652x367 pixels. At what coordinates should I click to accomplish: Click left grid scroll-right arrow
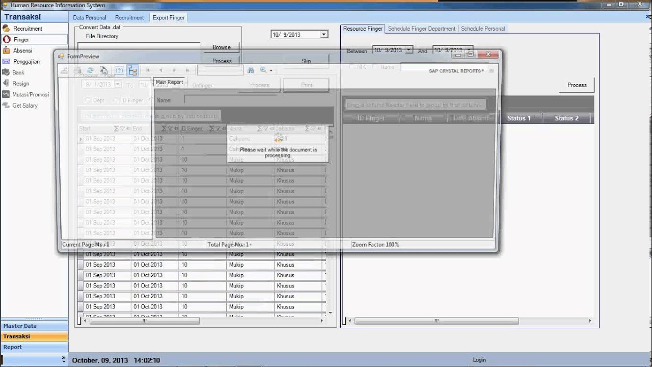[x=322, y=321]
